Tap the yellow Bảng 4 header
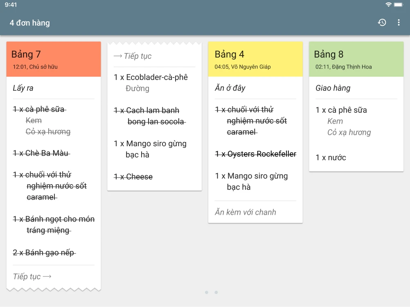The width and height of the screenshot is (410, 307). (x=255, y=59)
